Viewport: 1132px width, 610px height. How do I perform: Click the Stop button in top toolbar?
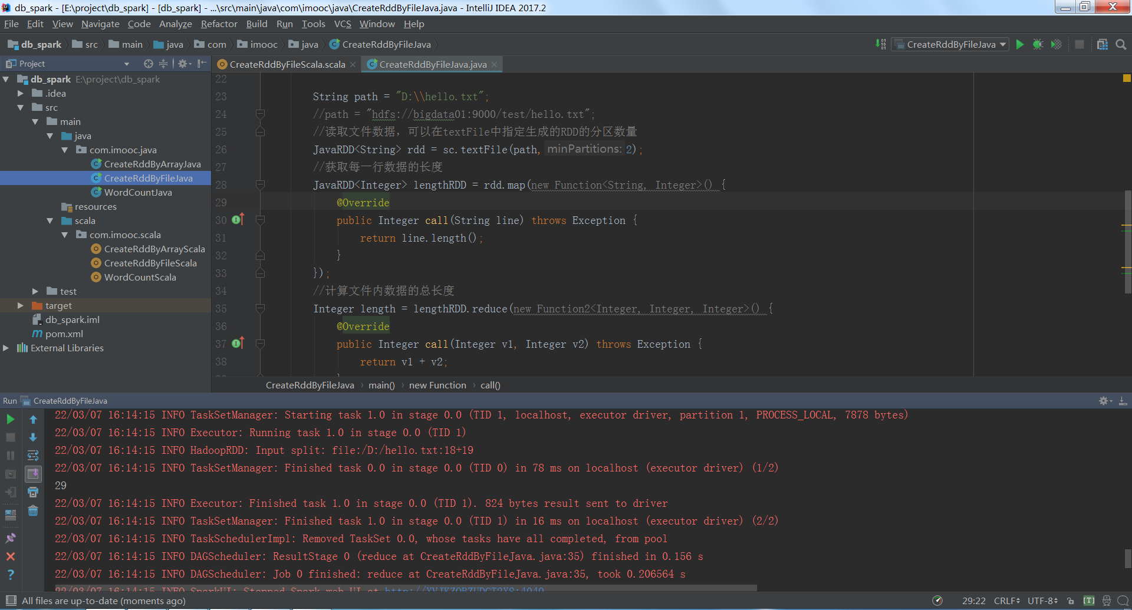coord(1080,45)
